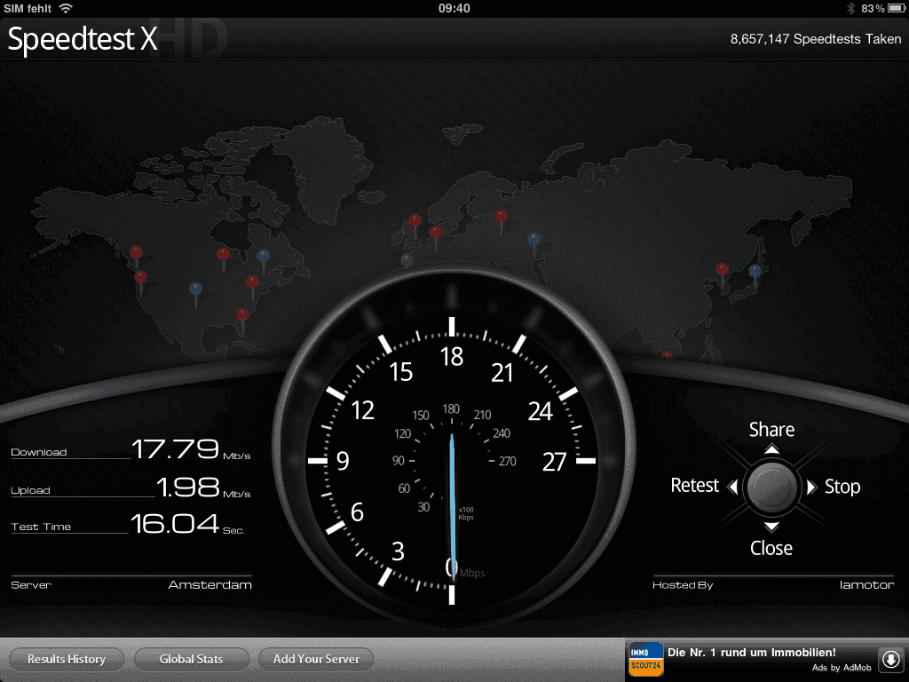Tap the Stop right arrow
909x682 pixels.
[x=811, y=487]
